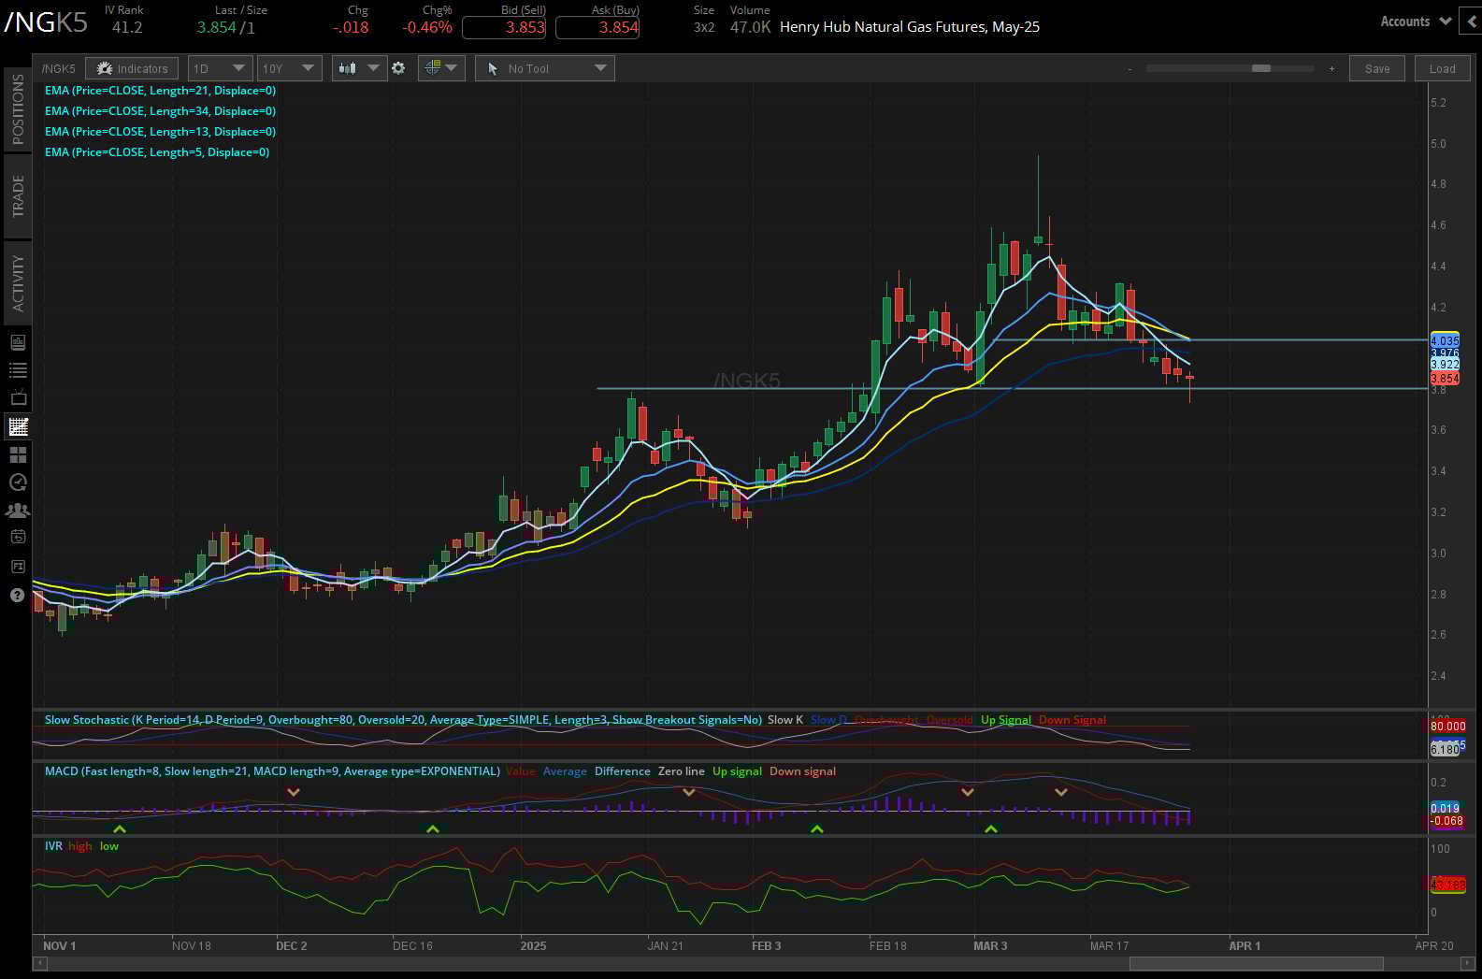Select the EMA Length=13 study label

[160, 132]
